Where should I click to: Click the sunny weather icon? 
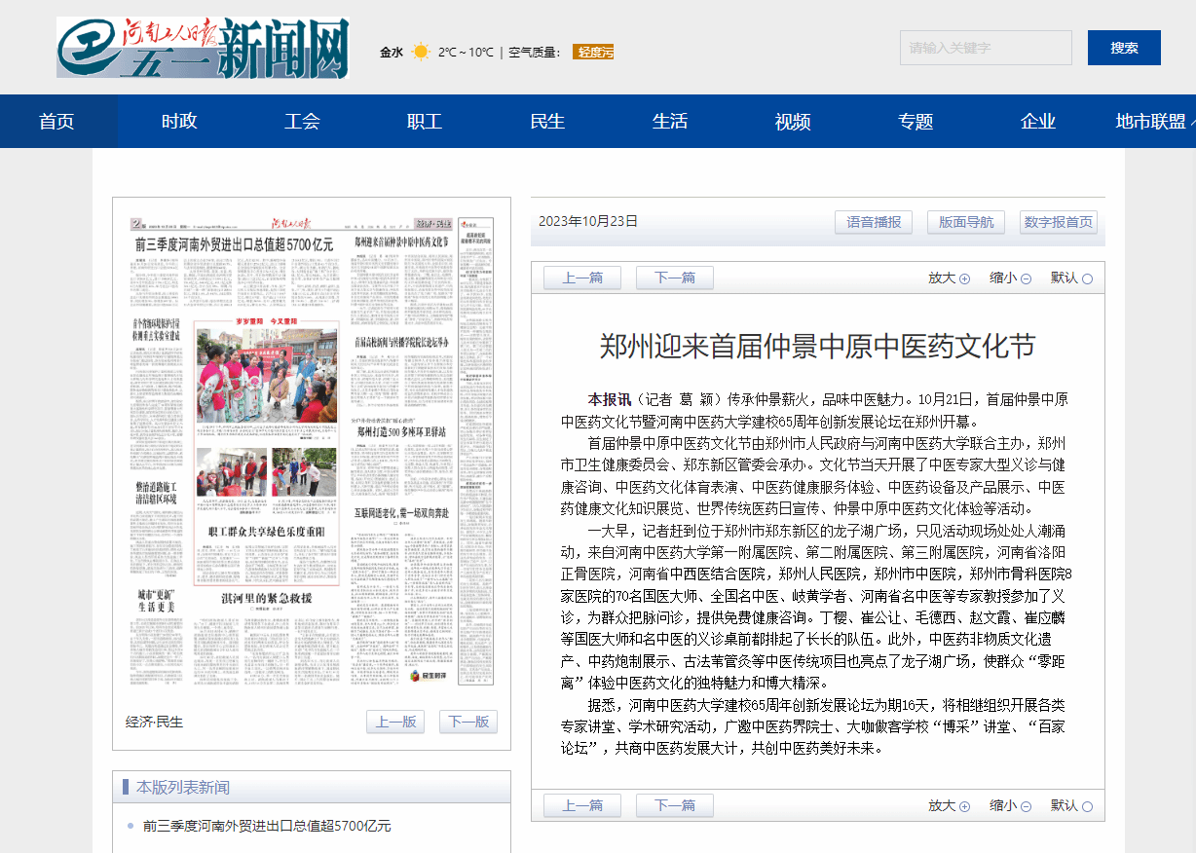[x=420, y=53]
